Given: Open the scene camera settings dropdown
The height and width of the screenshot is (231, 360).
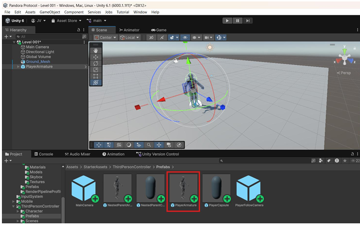Looking at the screenshot, I should [208, 37].
